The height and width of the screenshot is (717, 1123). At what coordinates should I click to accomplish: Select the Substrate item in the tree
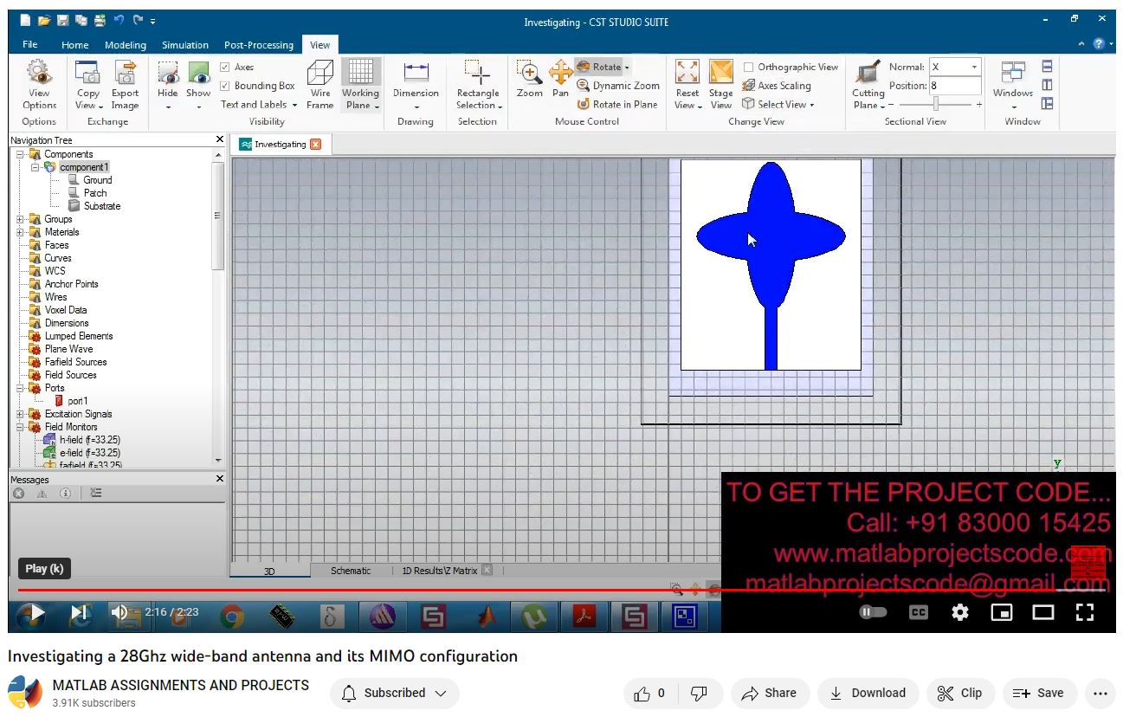pyautogui.click(x=101, y=206)
